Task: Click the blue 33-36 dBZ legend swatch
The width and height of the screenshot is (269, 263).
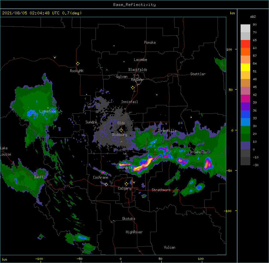Action: pyautogui.click(x=245, y=114)
